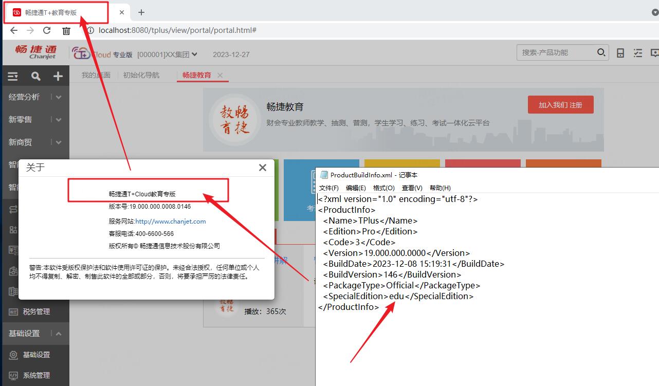Click the <Name>TPlus line in Notepad
This screenshot has height=386, width=659.
tap(371, 220)
